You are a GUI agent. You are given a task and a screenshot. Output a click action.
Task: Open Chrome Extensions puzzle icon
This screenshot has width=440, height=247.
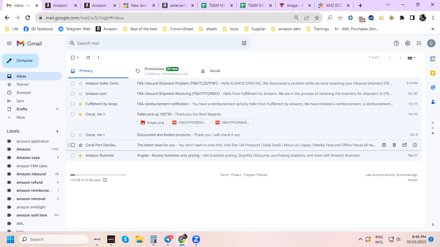[x=402, y=18]
